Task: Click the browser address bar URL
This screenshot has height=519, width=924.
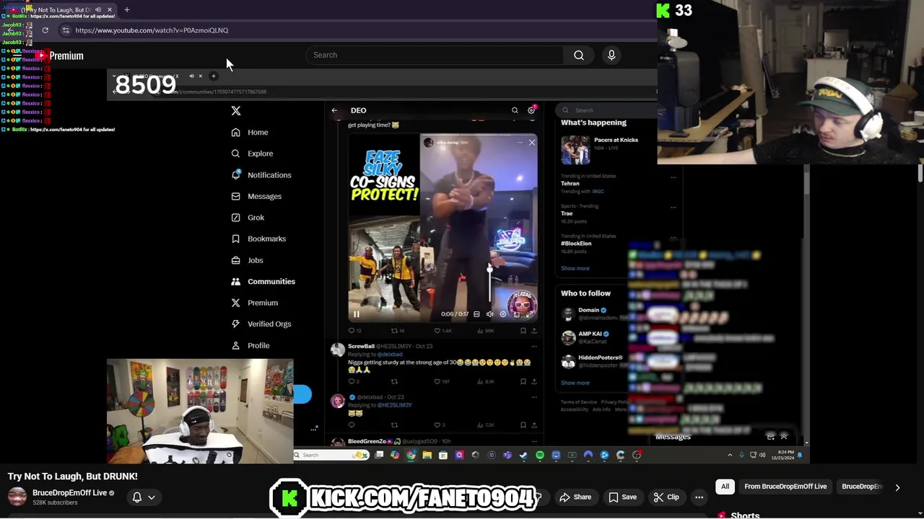Action: (152, 30)
